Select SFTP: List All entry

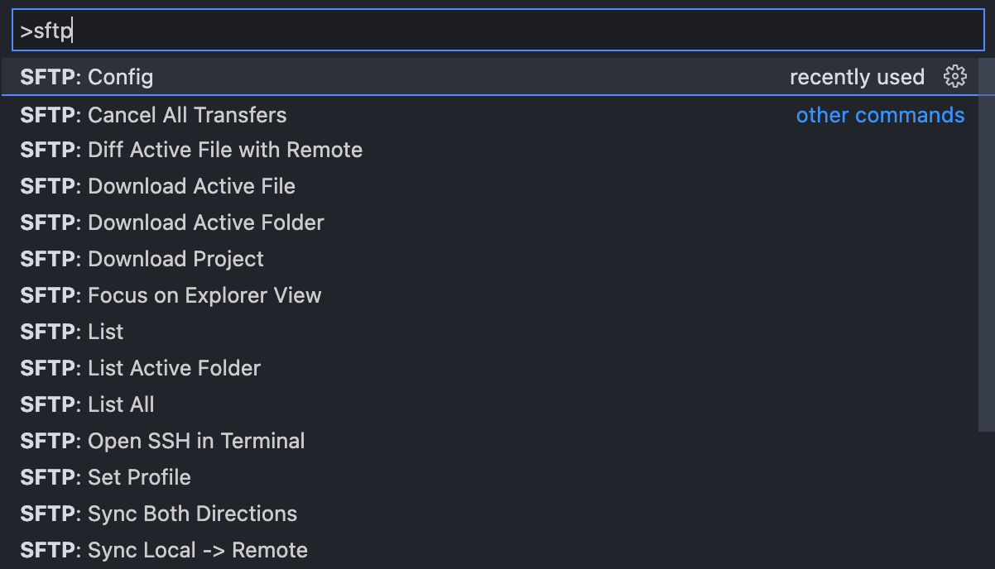[x=489, y=405]
